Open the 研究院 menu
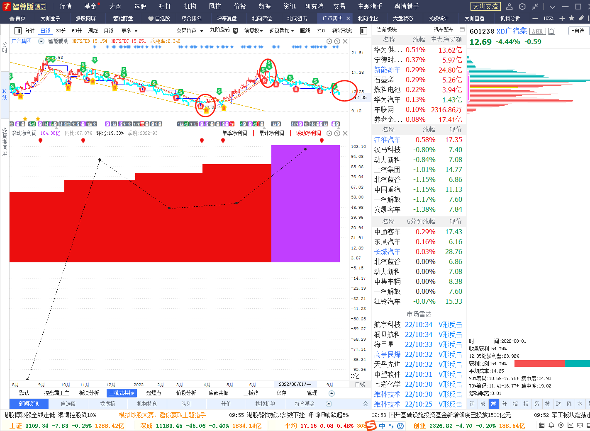The height and width of the screenshot is (431, 590). pyautogui.click(x=314, y=7)
